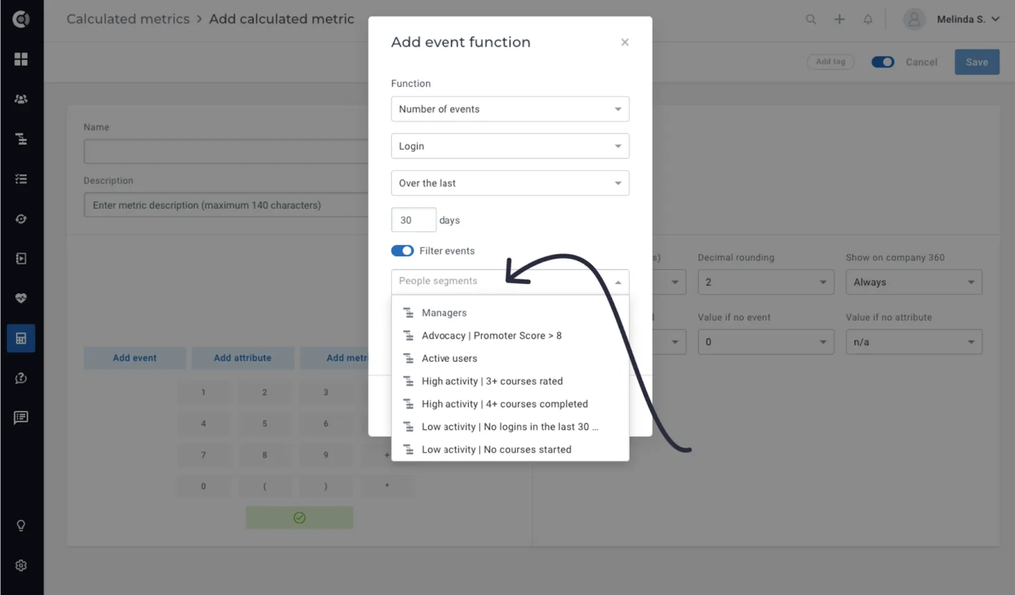1015x595 pixels.
Task: Select Low activity | No courses started
Action: (x=510, y=450)
